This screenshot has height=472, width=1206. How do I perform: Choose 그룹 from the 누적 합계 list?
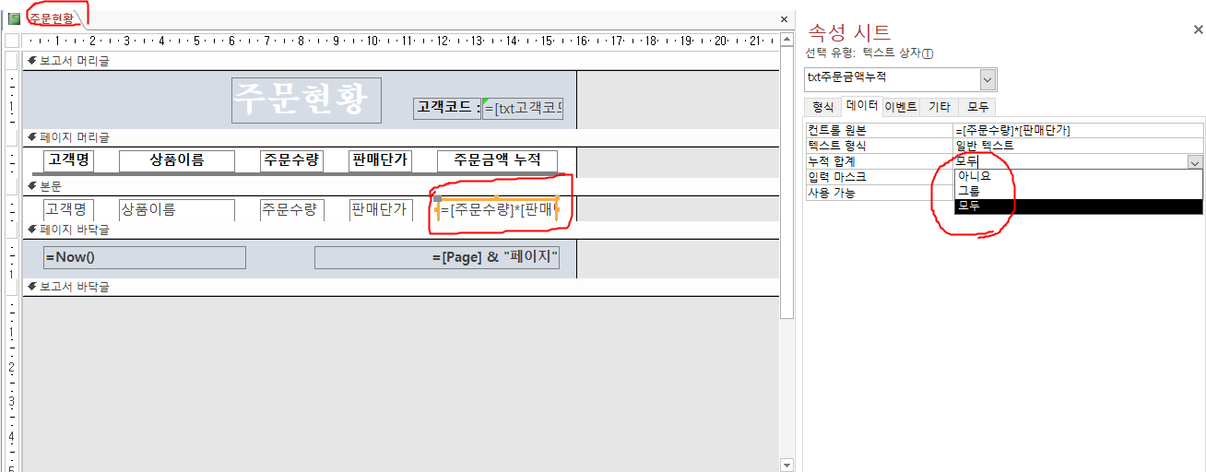969,192
